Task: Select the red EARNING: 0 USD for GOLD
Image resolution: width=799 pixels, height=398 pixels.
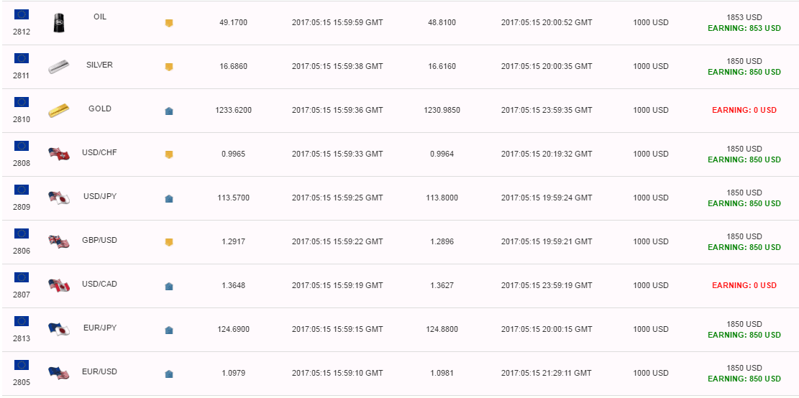Action: 744,110
